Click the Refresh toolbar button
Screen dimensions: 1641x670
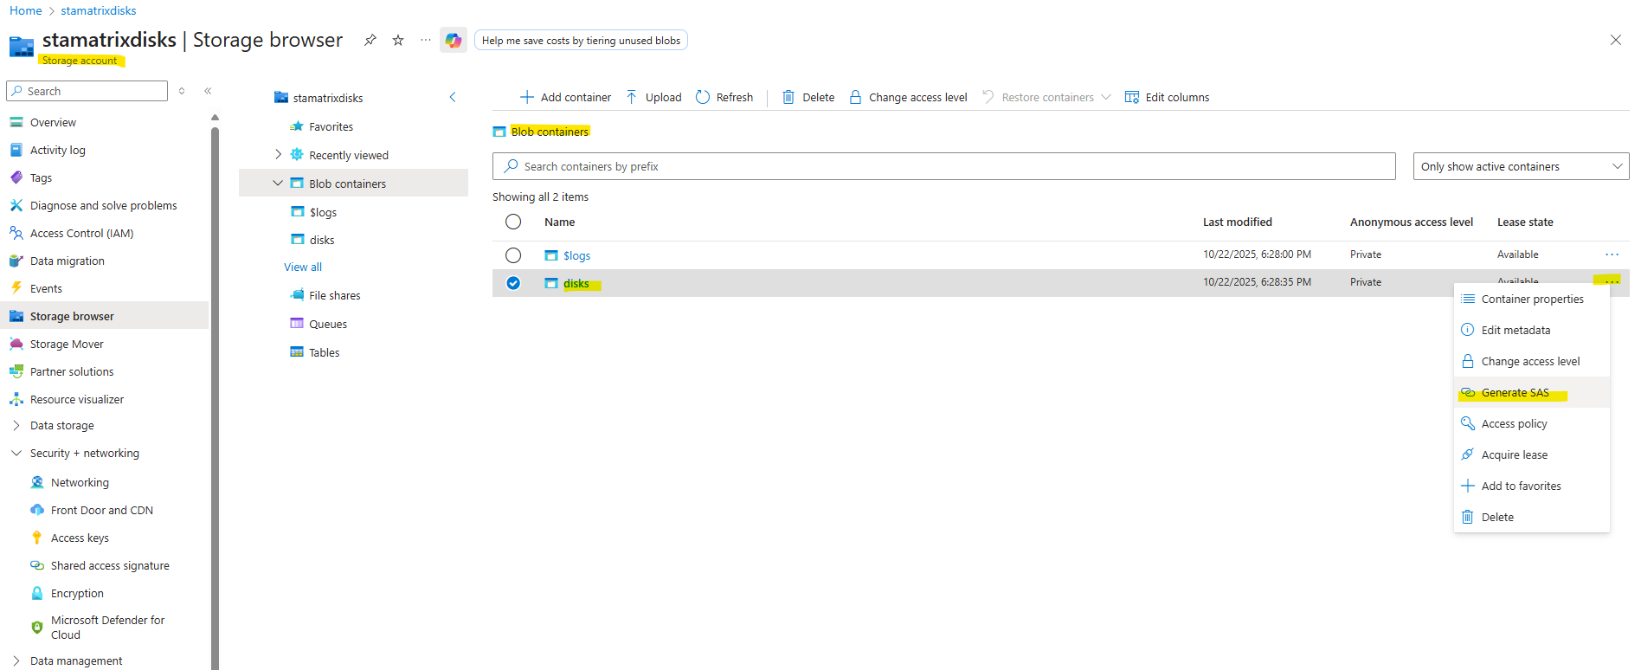(x=724, y=97)
